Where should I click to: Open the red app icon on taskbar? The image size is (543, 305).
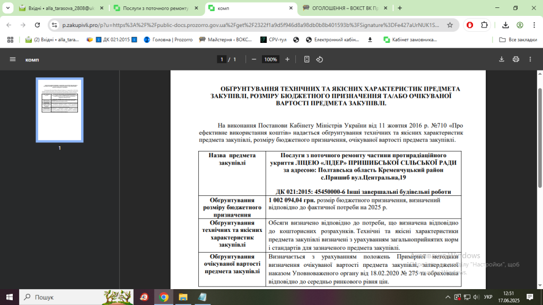click(144, 297)
